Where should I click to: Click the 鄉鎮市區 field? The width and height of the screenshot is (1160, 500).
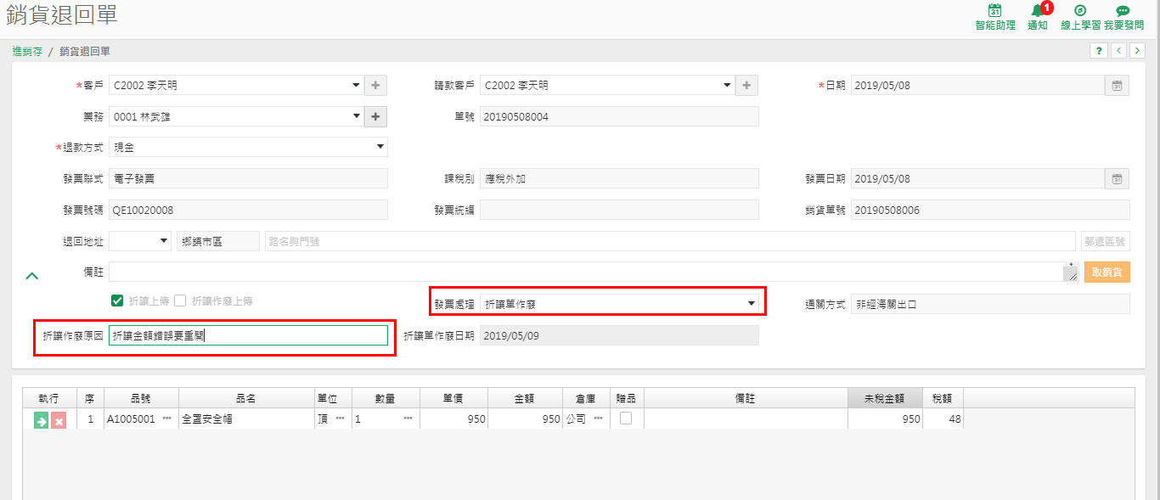217,241
